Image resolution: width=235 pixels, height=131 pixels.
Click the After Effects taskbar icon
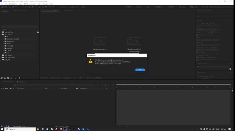pos(65,129)
